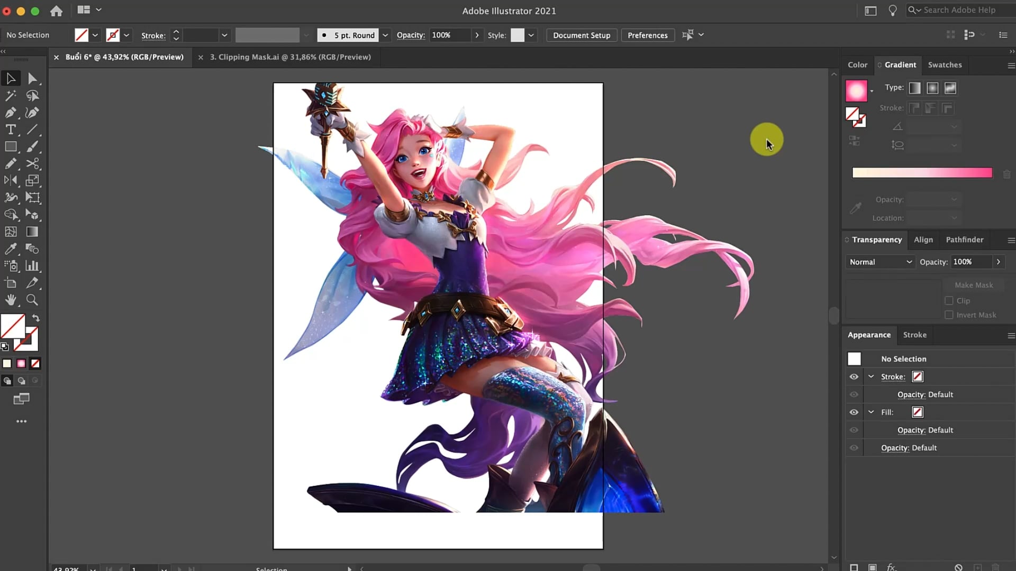Select the Zoom tool
Screen dimensions: 1016x571
pos(32,300)
